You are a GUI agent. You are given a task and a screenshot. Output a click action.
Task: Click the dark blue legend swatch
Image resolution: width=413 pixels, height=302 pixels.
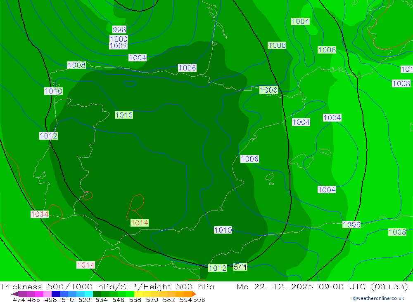point(56,294)
